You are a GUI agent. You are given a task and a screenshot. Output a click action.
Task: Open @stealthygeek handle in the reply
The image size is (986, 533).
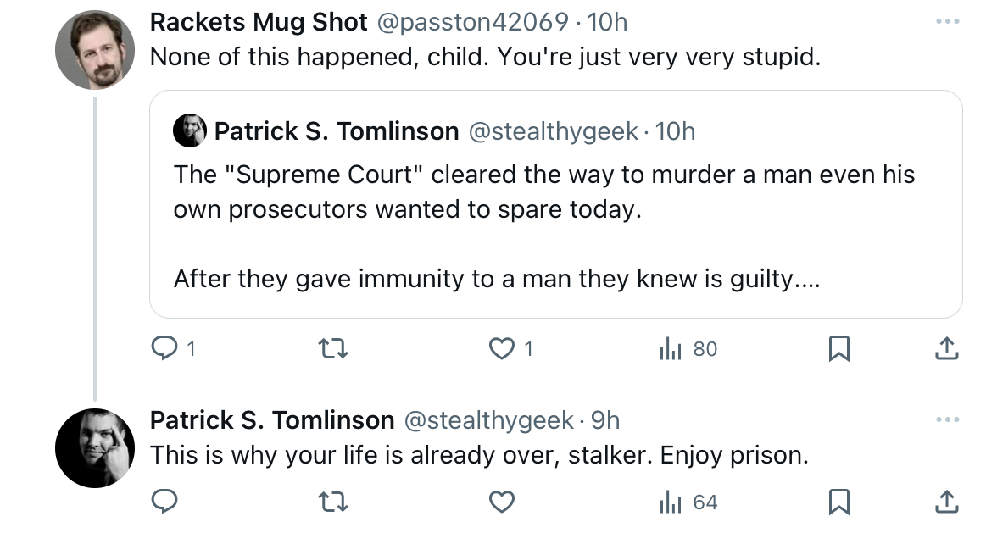click(488, 419)
